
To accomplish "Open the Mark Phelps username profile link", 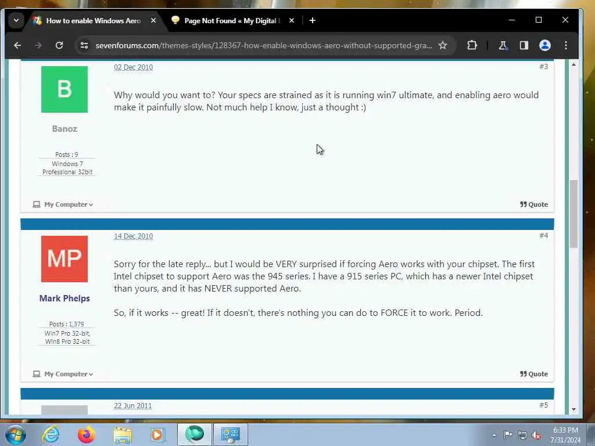I will coord(64,298).
